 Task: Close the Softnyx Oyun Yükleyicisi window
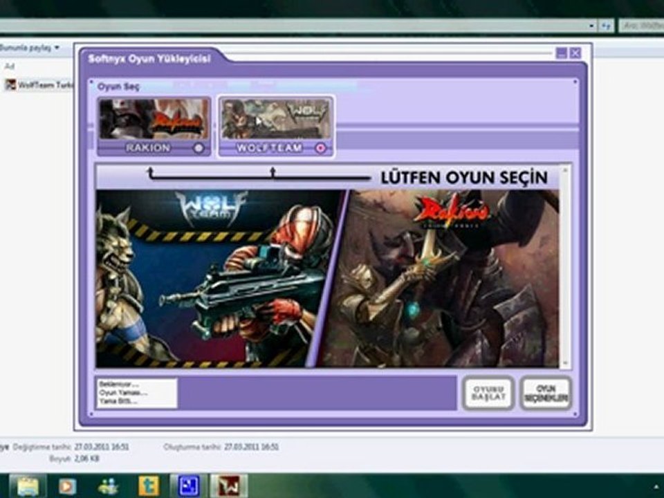click(x=575, y=53)
